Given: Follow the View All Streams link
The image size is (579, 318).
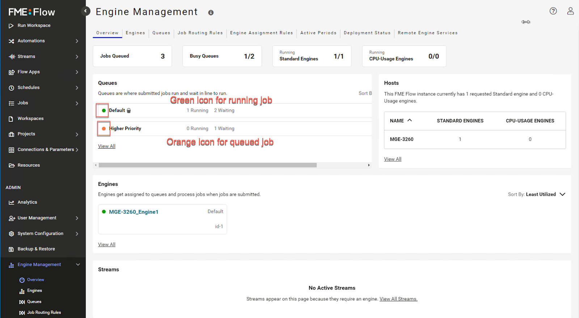Looking at the screenshot, I should point(398,299).
